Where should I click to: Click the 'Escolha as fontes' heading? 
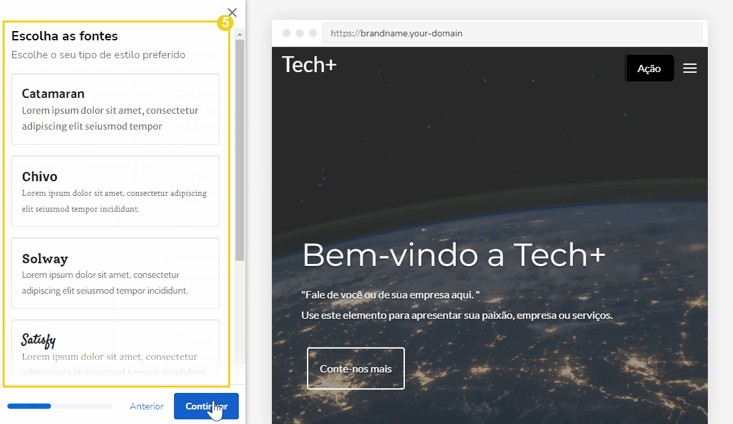click(65, 36)
